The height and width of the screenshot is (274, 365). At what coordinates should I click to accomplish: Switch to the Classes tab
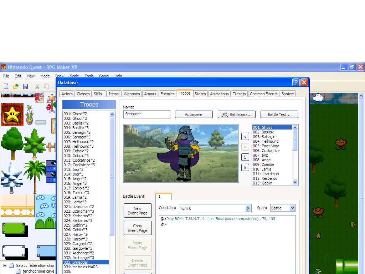point(83,94)
